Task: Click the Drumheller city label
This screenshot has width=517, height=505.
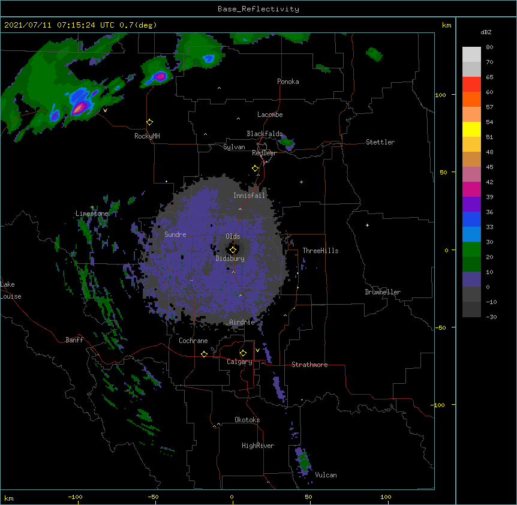Action: [x=383, y=292]
